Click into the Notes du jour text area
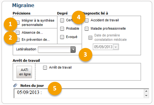Image resolution: width=154 pixels, height=105 pixels. [x=79, y=93]
